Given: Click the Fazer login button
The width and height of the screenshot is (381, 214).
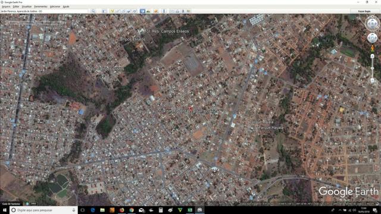Looking at the screenshot, I should 364,11.
